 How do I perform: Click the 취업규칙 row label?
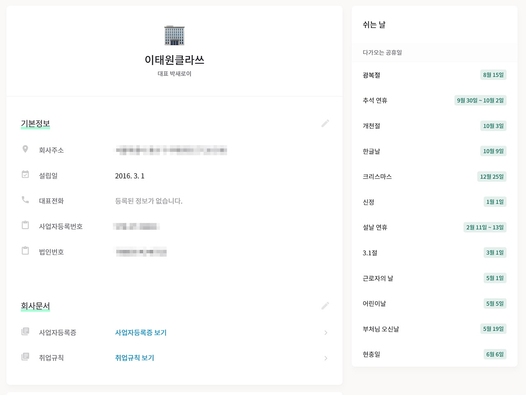pos(51,358)
